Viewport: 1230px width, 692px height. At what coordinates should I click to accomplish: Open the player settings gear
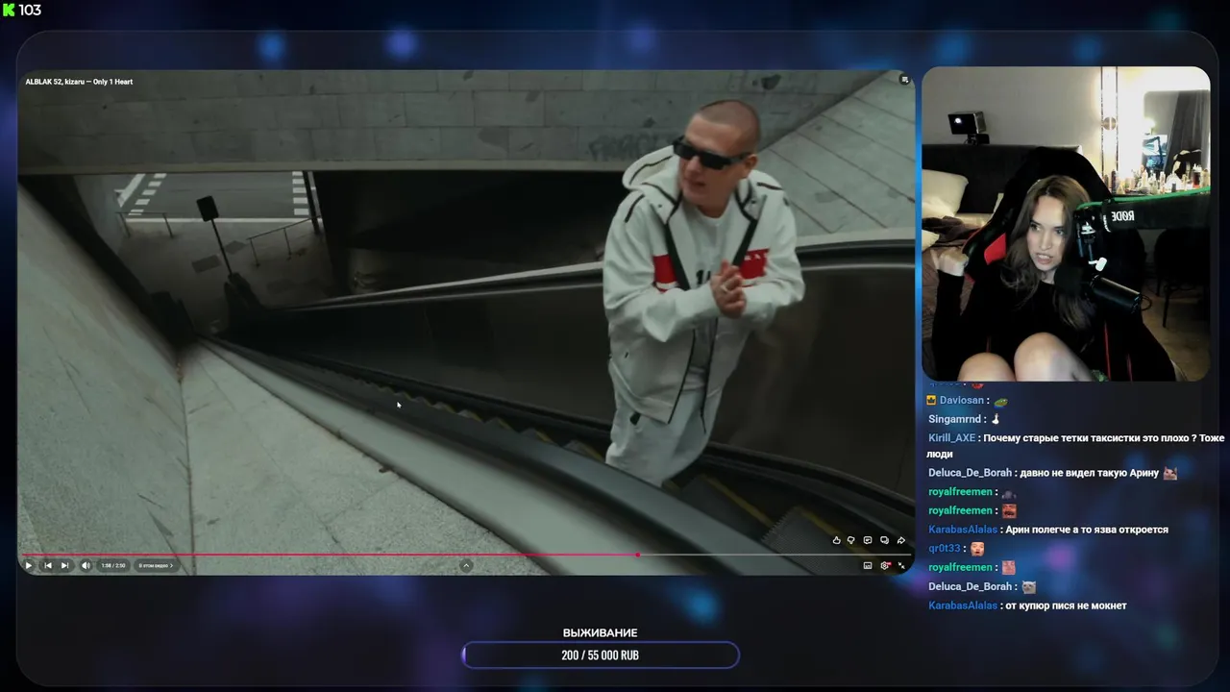pyautogui.click(x=885, y=565)
